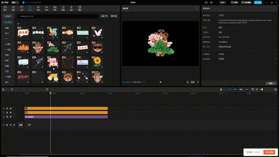Download the sunflower sticker via its arrow icon
The height and width of the screenshot is (157, 279).
(102, 67)
